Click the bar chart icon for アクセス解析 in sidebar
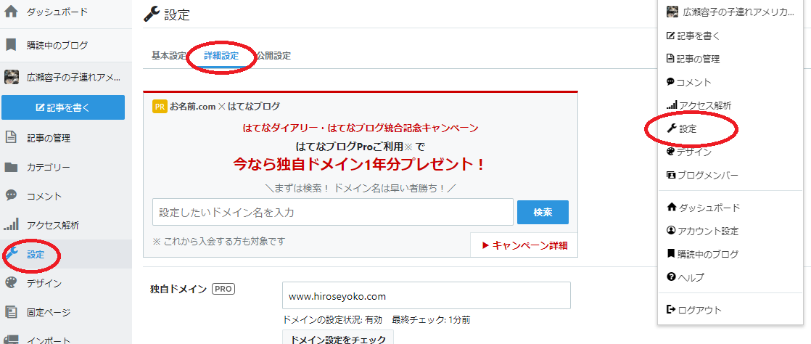811x344 pixels. point(11,225)
